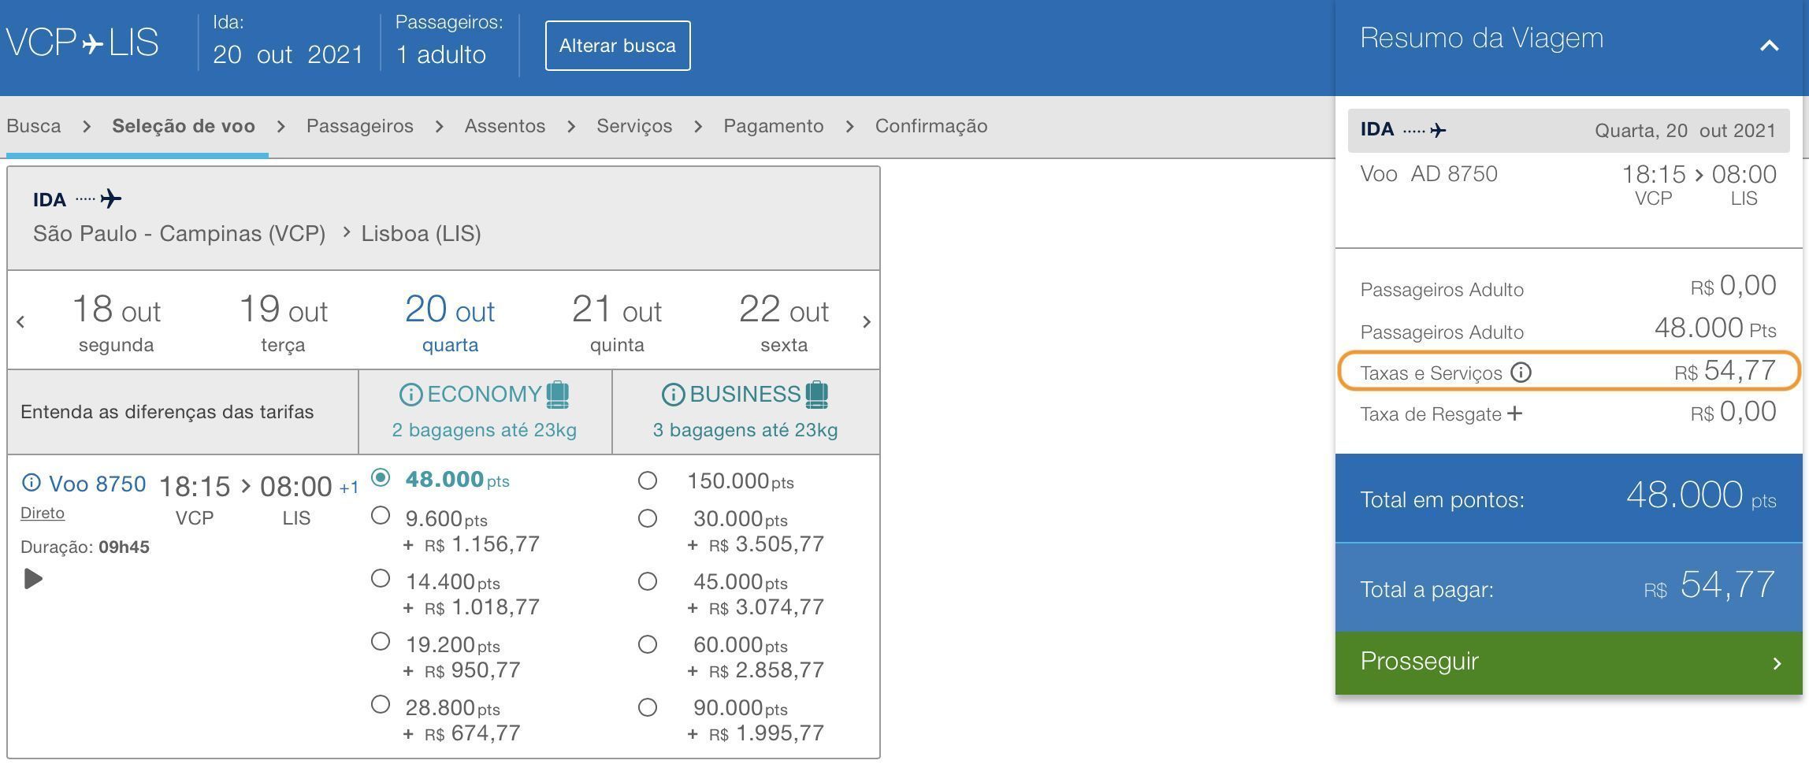Show earlier dates with the left arrow

[x=20, y=321]
